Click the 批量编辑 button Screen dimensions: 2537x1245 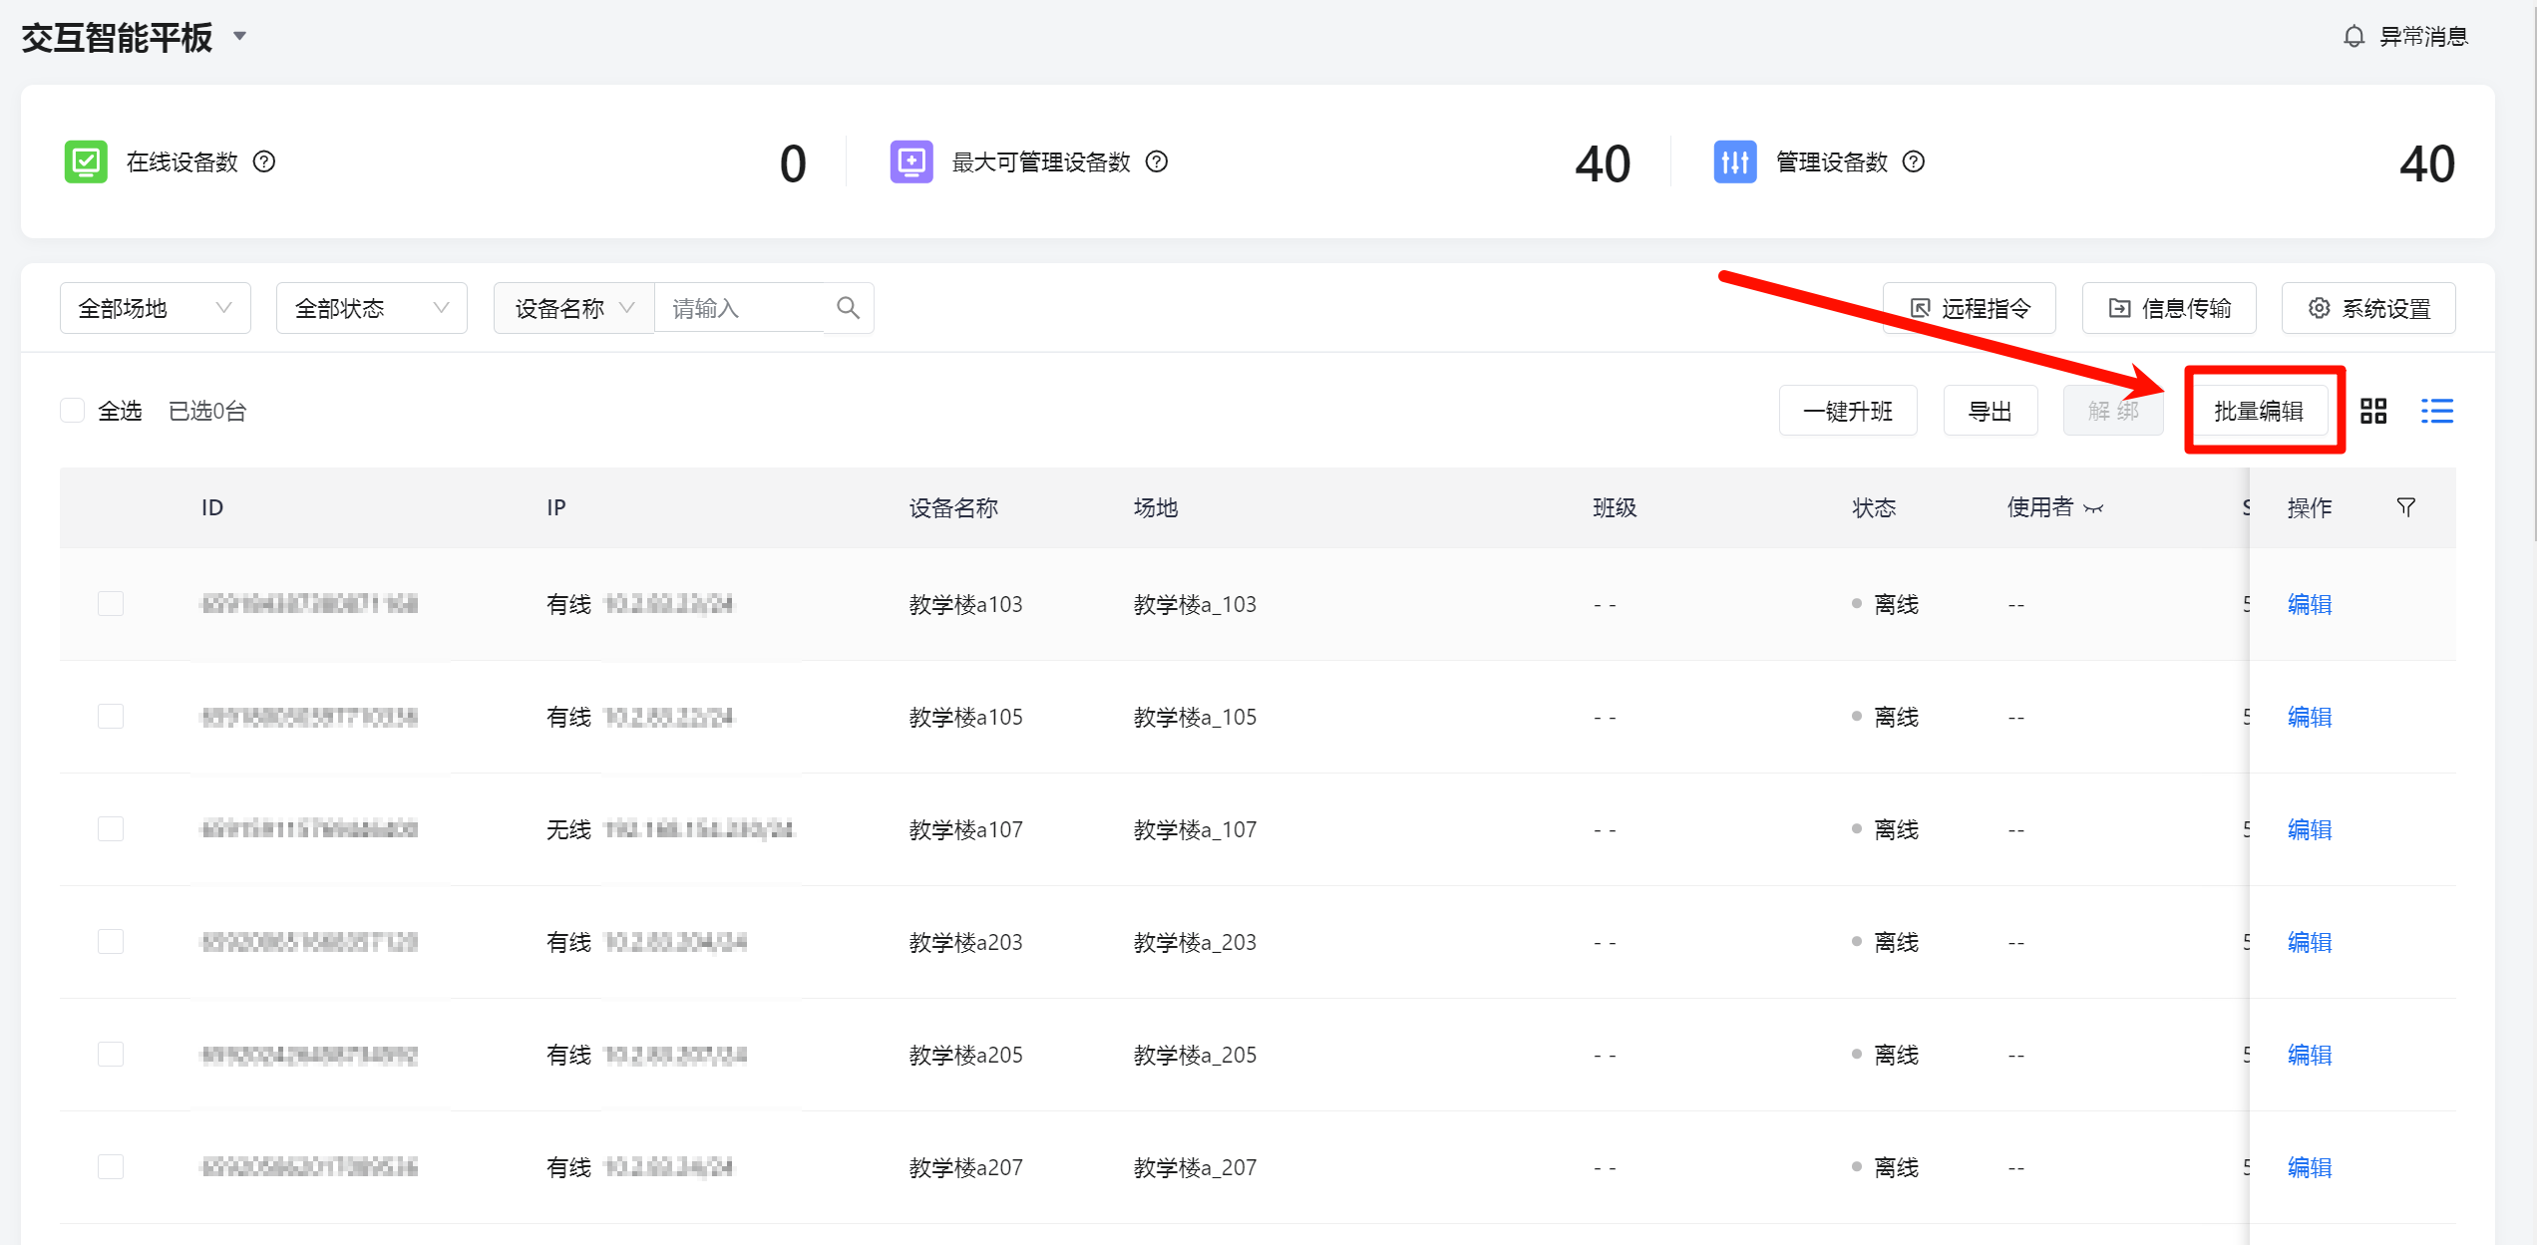[x=2258, y=411]
